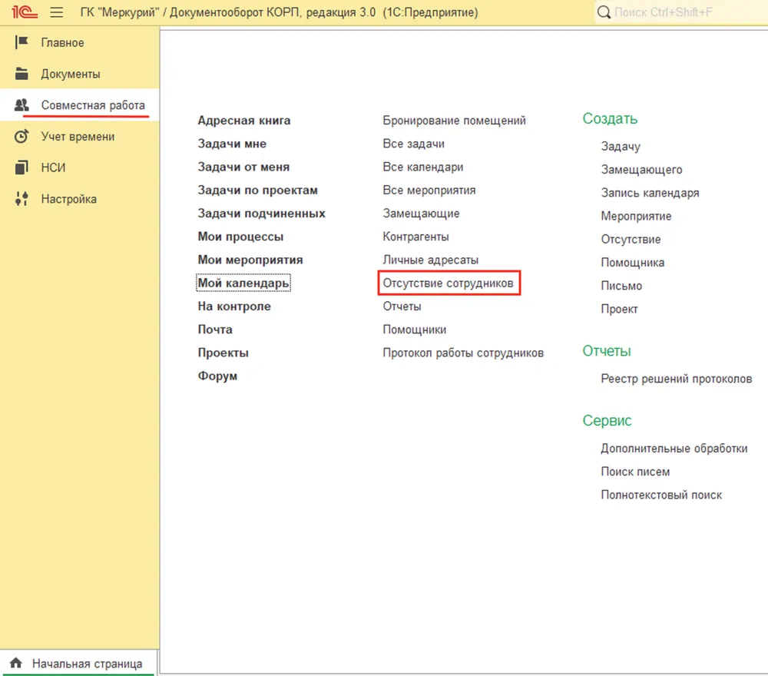Screen dimensions: 768x676
Task: Create a new Помощника
Action: tap(633, 263)
